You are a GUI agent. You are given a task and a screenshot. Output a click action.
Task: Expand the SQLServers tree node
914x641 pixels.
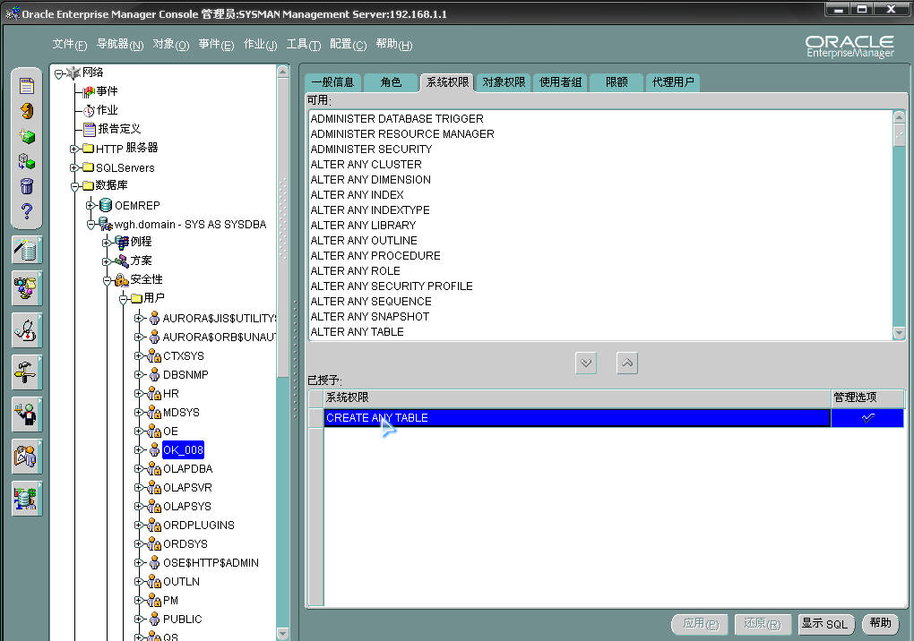(74, 167)
